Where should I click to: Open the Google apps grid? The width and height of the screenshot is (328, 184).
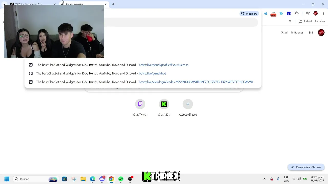click(311, 32)
